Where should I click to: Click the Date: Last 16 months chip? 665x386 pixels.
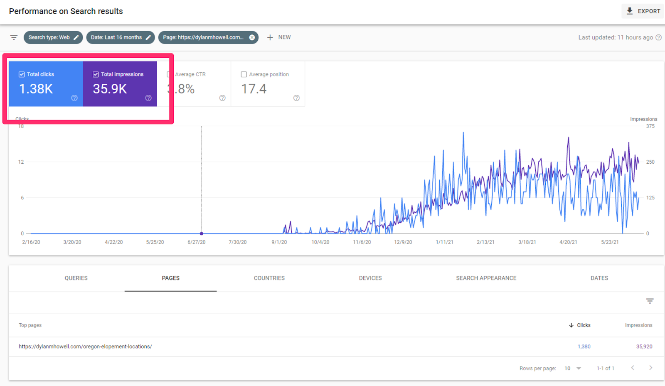(x=121, y=37)
